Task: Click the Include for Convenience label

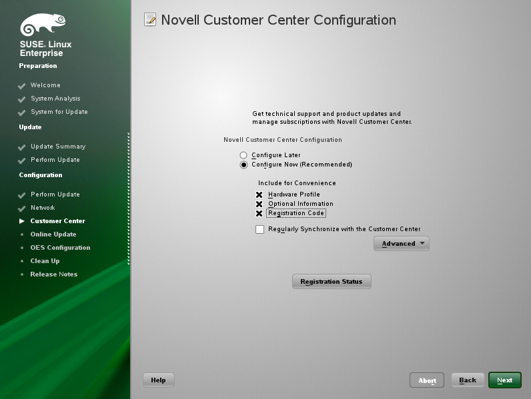Action: (297, 183)
